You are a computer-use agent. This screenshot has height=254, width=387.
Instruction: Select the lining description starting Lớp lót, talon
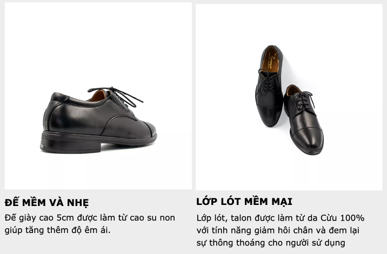(281, 230)
